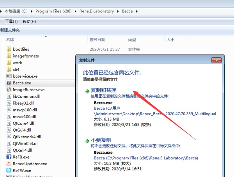The image size is (234, 177).
Task: Select the QtXml4.dll file icon
Action: point(9,150)
